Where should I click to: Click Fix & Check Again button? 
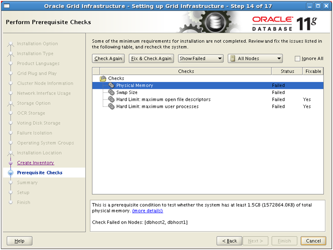click(x=151, y=58)
